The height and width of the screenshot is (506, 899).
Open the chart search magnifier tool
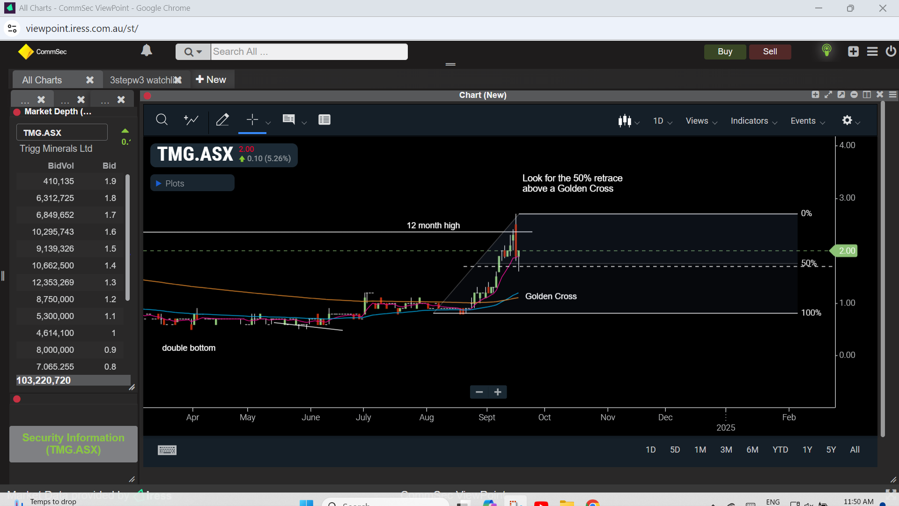click(x=162, y=120)
